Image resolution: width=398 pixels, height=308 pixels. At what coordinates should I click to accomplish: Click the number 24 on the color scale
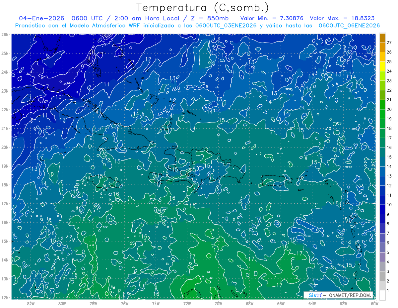click(389, 71)
